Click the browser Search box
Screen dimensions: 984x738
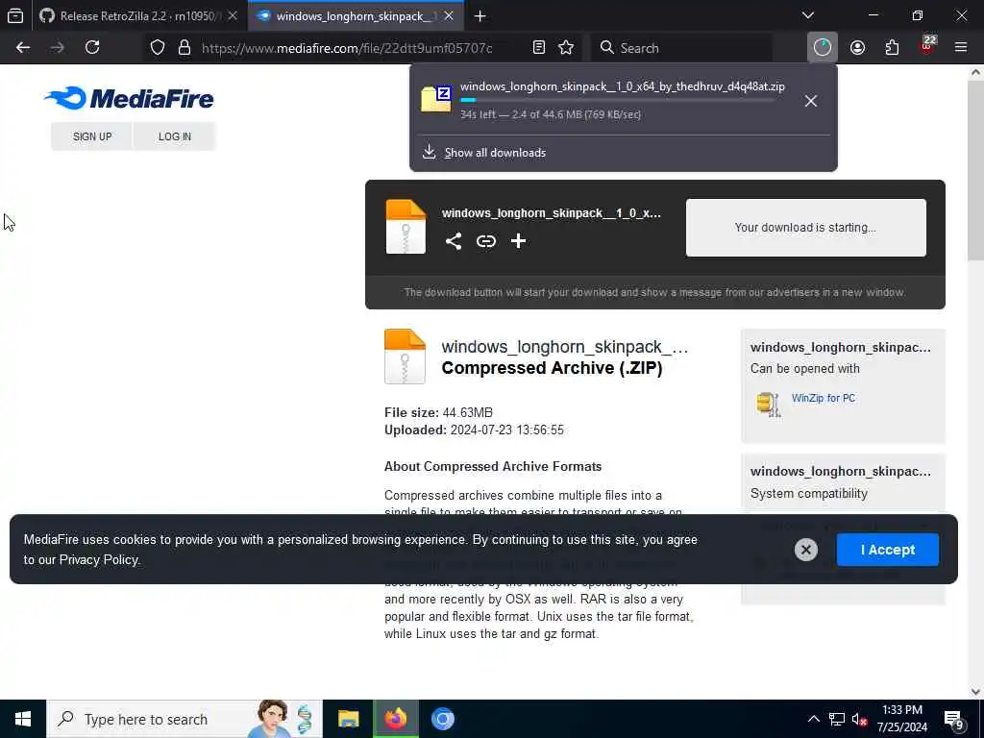pyautogui.click(x=681, y=48)
